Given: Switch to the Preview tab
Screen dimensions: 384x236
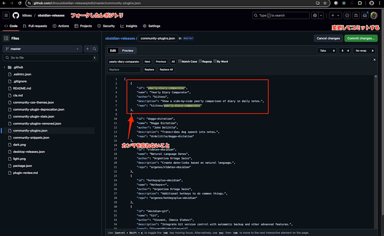Looking at the screenshot, I should pyautogui.click(x=128, y=50).
